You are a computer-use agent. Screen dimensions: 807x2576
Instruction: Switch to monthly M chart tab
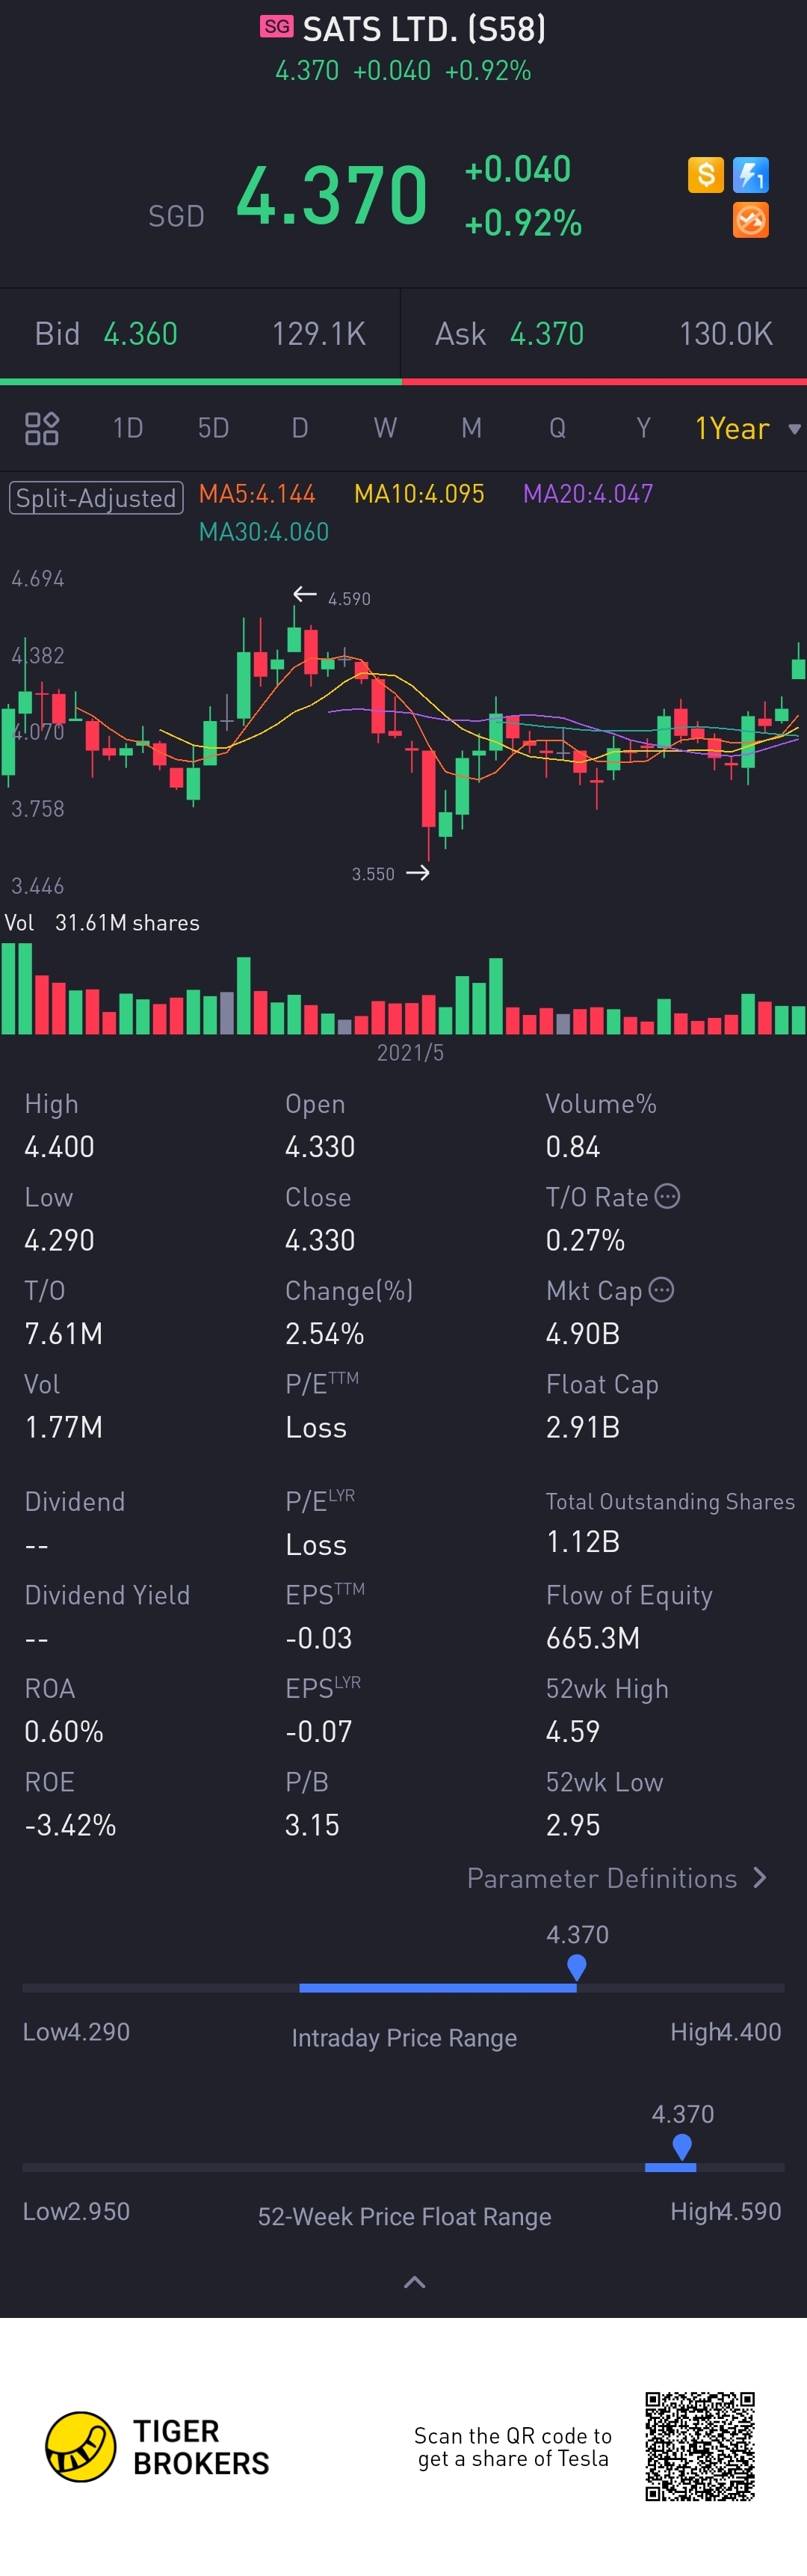click(x=471, y=428)
